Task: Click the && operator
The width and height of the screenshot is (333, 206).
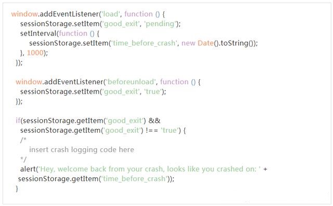Action: click(x=155, y=121)
